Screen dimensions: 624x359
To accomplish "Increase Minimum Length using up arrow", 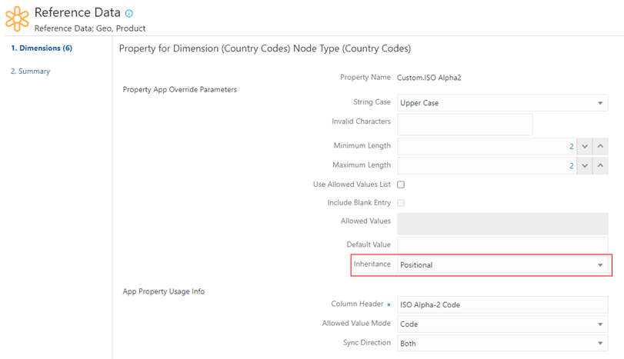I will click(601, 146).
